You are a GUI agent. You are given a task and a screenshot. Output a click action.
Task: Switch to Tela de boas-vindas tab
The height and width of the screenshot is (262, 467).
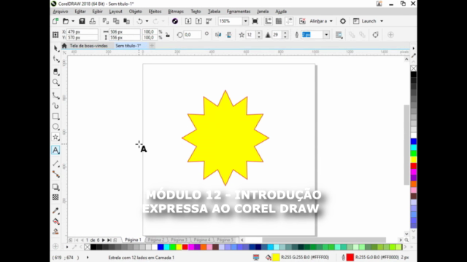point(88,46)
